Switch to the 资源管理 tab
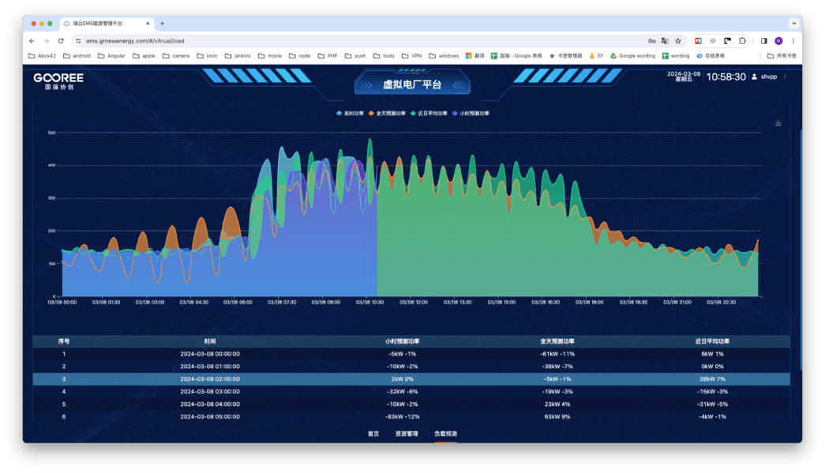Viewport: 825px width, 473px height. click(408, 432)
